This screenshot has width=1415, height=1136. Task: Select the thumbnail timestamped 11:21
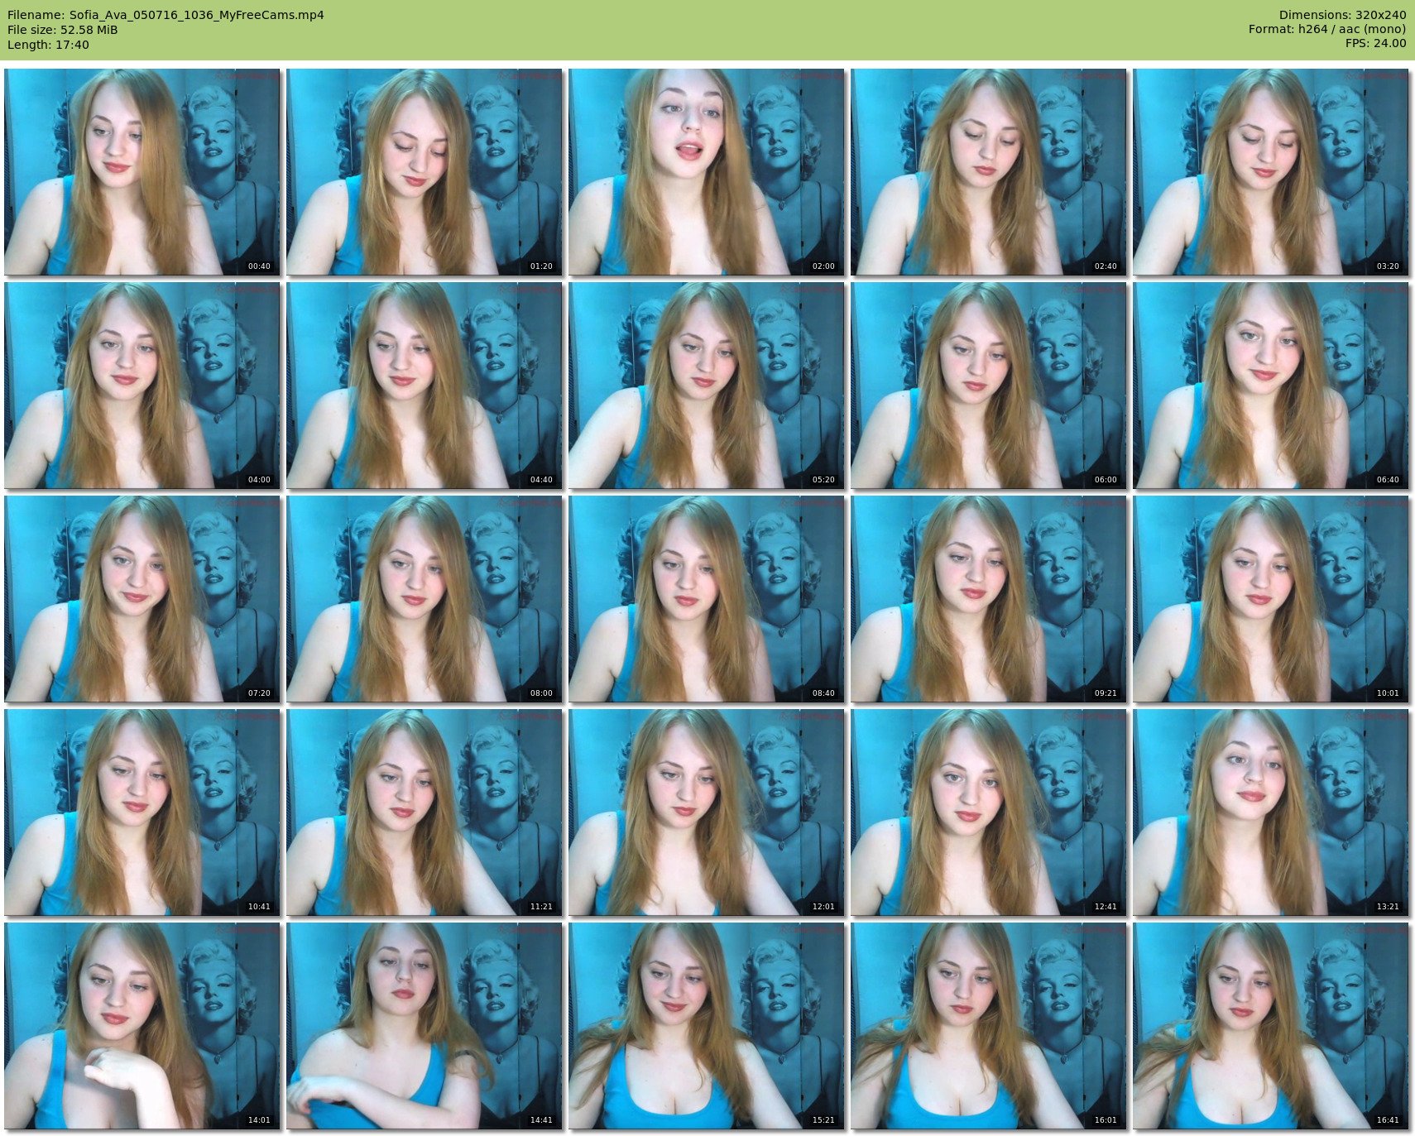pyautogui.click(x=424, y=812)
